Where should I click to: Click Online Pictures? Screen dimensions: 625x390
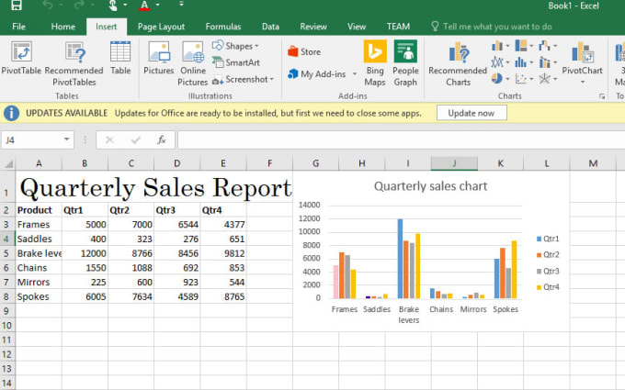(193, 63)
